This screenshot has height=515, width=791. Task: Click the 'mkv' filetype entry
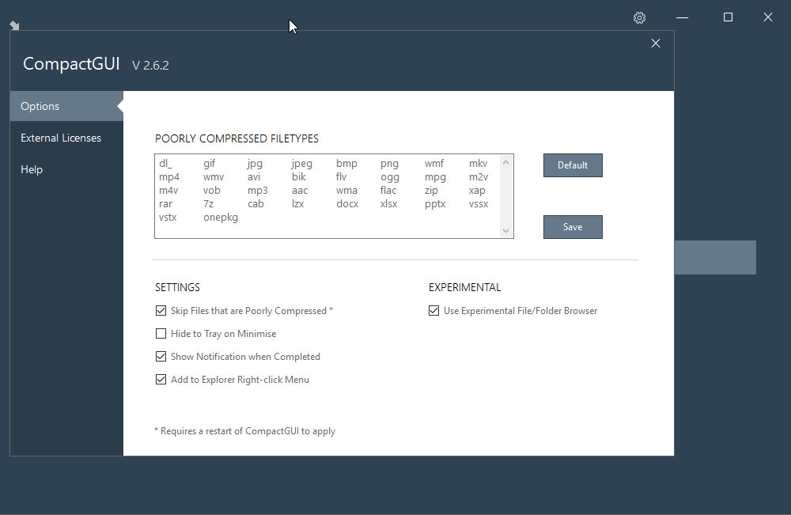[479, 164]
